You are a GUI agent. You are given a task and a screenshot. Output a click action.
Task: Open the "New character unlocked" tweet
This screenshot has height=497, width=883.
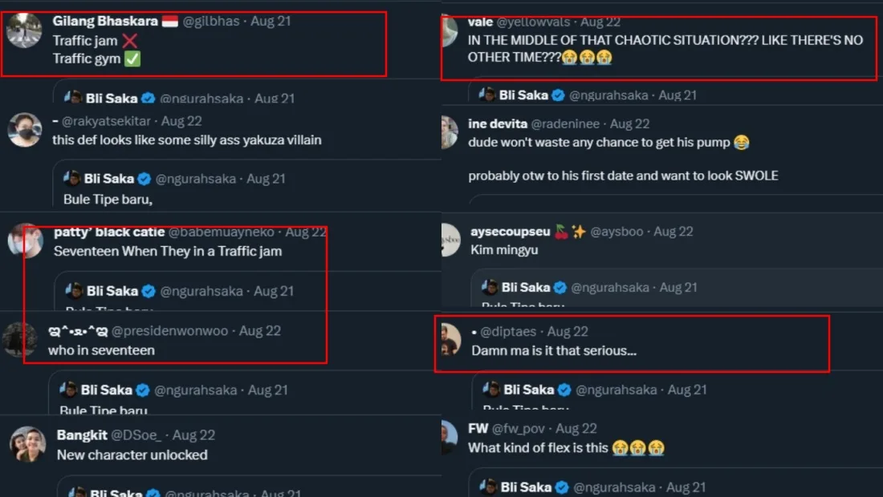tap(132, 455)
